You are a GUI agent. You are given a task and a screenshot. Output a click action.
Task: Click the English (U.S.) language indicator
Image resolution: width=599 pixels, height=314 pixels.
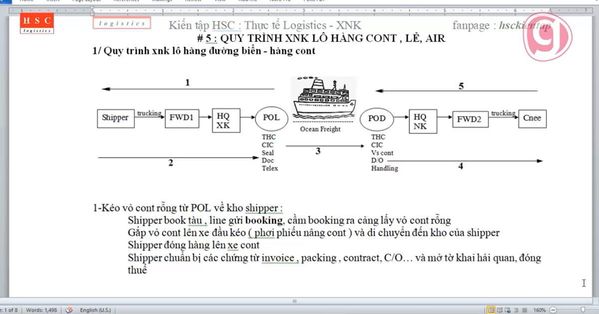point(95,310)
